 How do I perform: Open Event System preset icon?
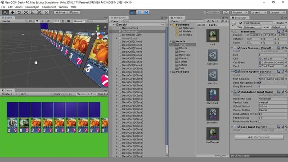pos(283,72)
